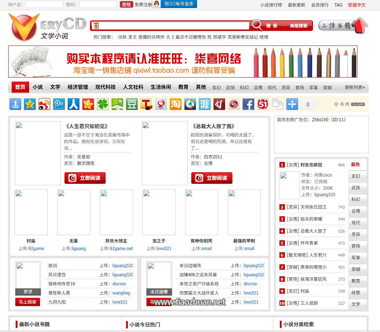Open more sharing options with plus icon
This screenshot has width=380, height=332.
pos(292,104)
